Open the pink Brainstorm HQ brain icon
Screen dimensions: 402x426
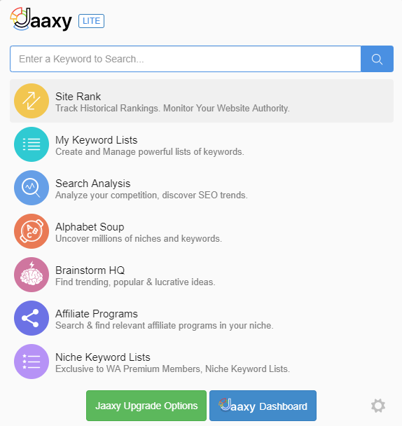32,275
